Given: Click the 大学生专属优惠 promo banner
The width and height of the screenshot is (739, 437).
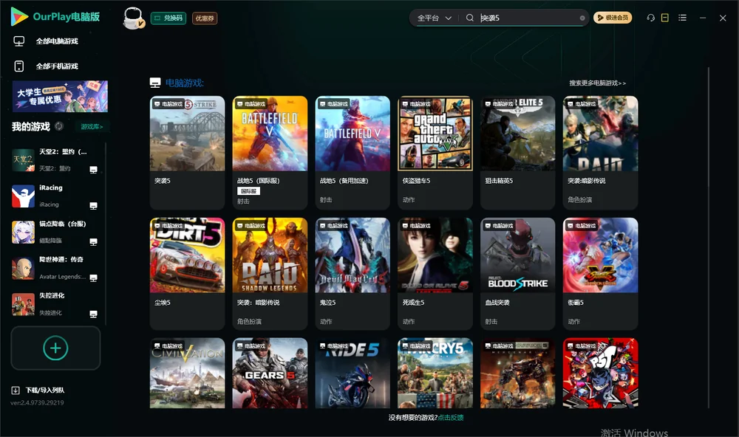Looking at the screenshot, I should coord(61,97).
